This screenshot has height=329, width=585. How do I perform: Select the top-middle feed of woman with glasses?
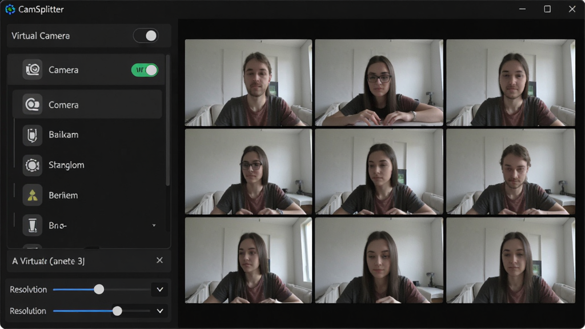click(x=379, y=83)
